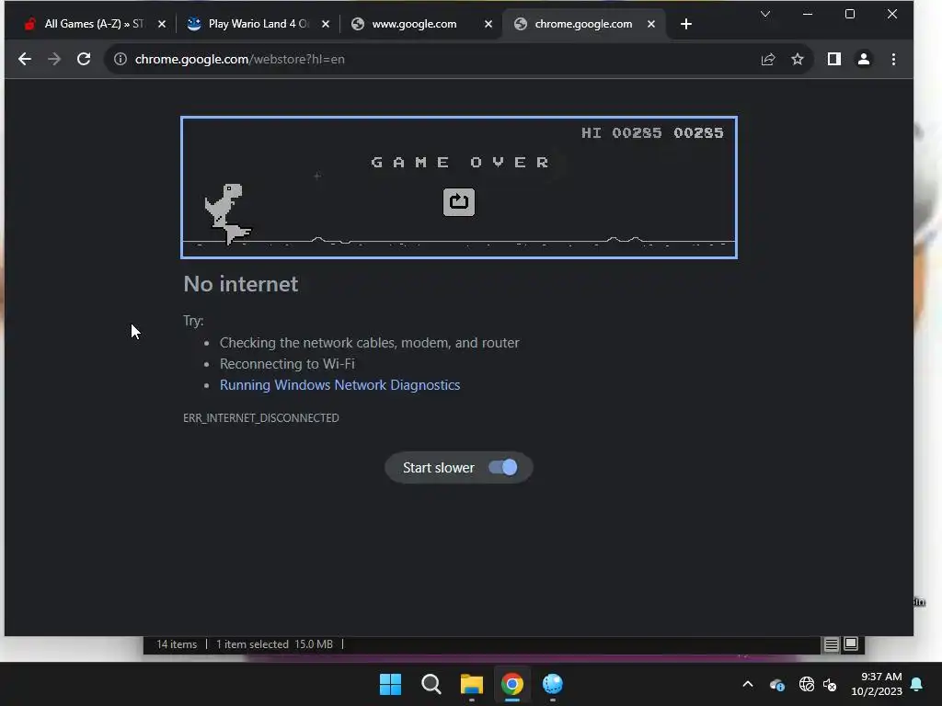Open a new tab with the plus button

[686, 24]
